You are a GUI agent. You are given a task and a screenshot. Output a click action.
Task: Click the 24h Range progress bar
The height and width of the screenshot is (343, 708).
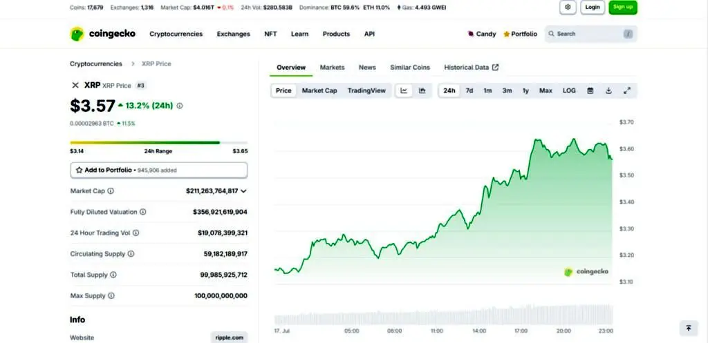(x=159, y=143)
